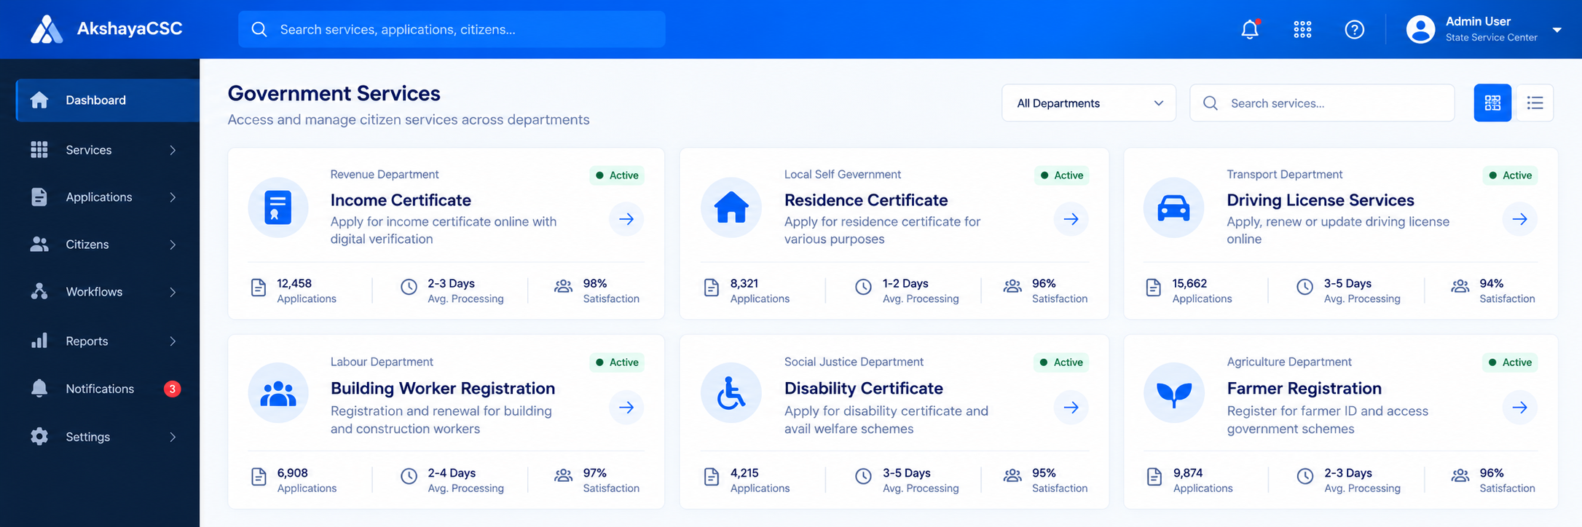Select the Citizens sidebar item

(x=108, y=245)
